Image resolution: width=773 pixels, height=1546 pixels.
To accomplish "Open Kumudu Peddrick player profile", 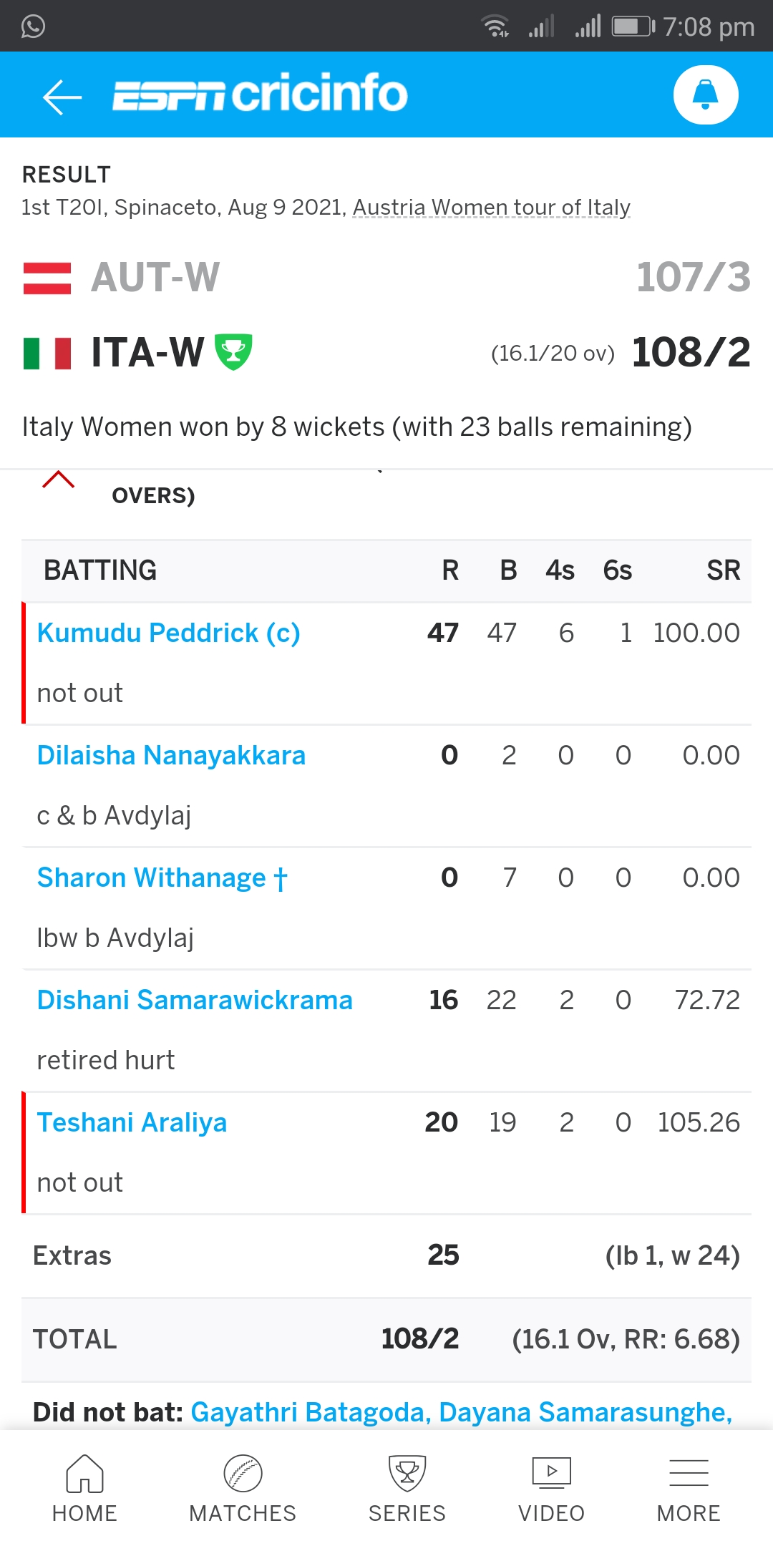I will 168,633.
